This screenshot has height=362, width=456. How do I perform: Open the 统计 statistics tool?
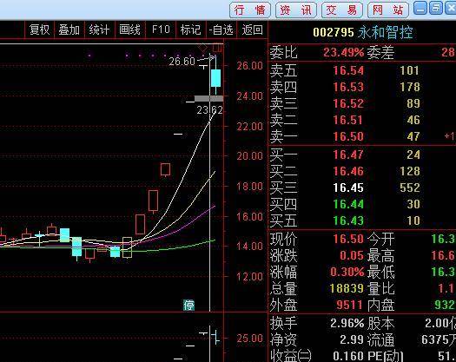[x=100, y=30]
